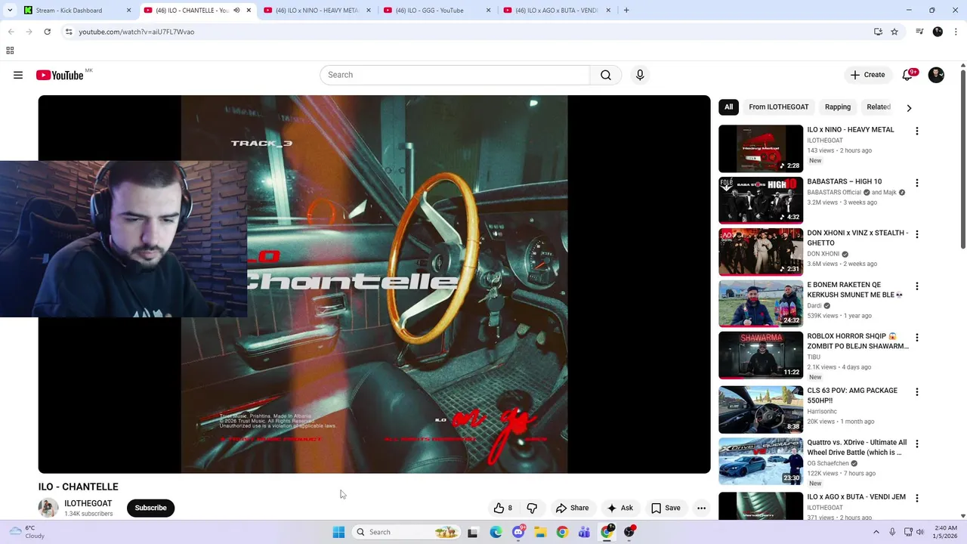Open the Chrome profile avatar
Viewport: 967px width, 544px height.
[x=938, y=32]
